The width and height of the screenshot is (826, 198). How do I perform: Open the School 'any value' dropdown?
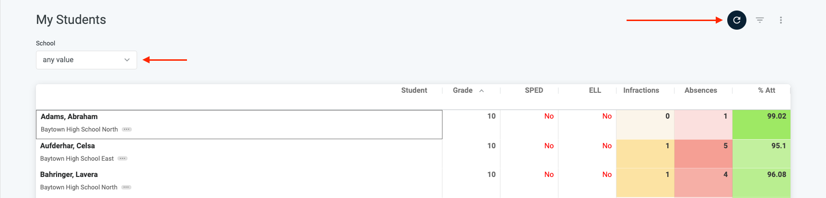pyautogui.click(x=86, y=60)
